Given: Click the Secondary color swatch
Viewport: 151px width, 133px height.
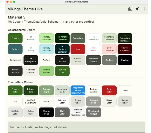Looking at the screenshot, I should [78, 38].
